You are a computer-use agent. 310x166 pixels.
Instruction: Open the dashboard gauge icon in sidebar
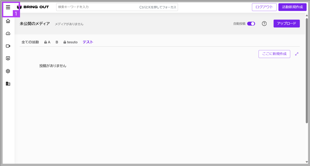pyautogui.click(x=8, y=33)
